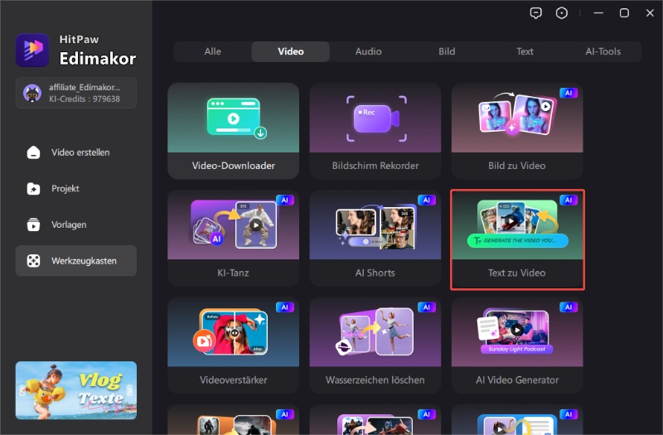The width and height of the screenshot is (663, 435).
Task: Click the Vlog Texte promo banner
Action: 76,390
